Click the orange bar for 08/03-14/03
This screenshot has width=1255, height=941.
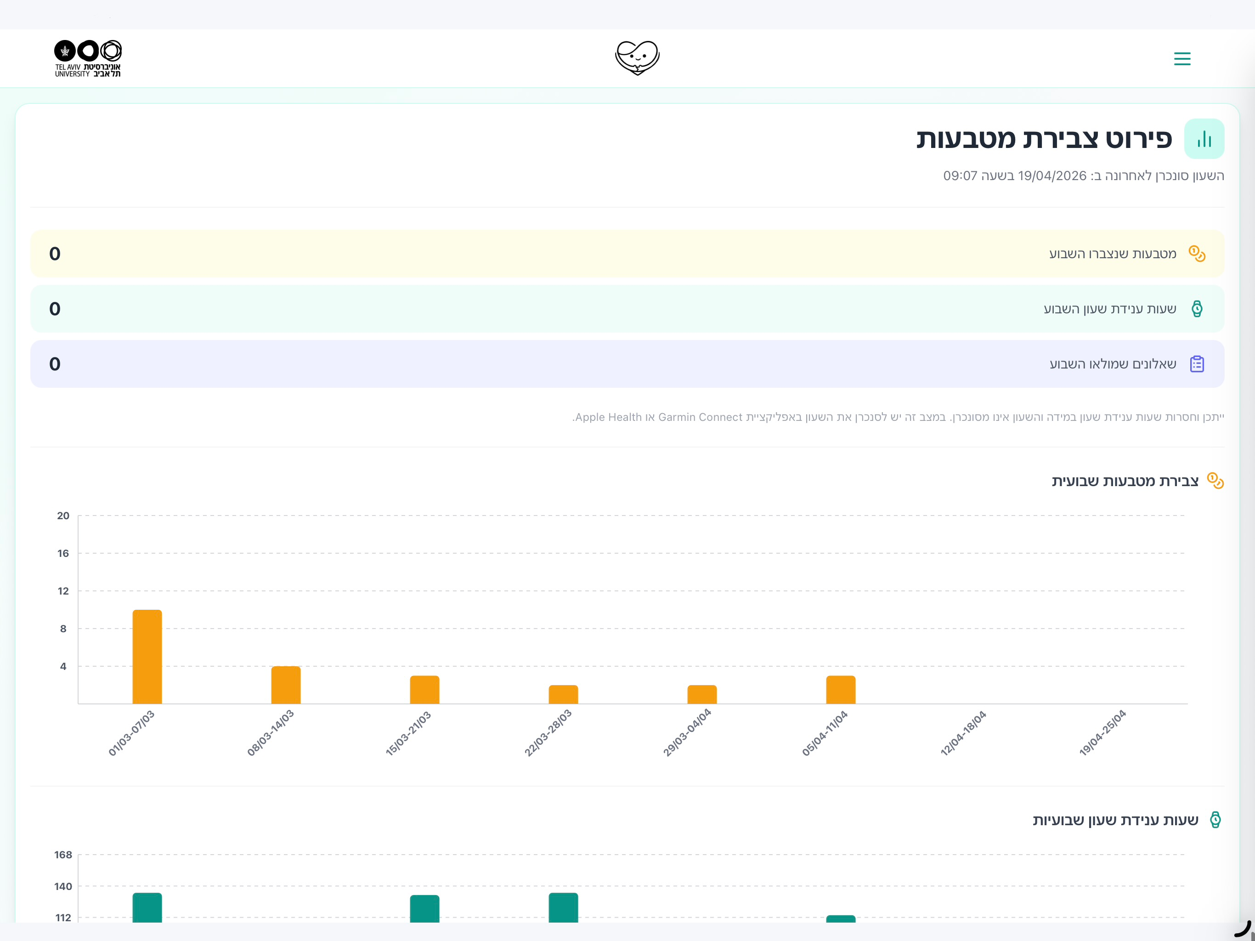[x=286, y=685]
